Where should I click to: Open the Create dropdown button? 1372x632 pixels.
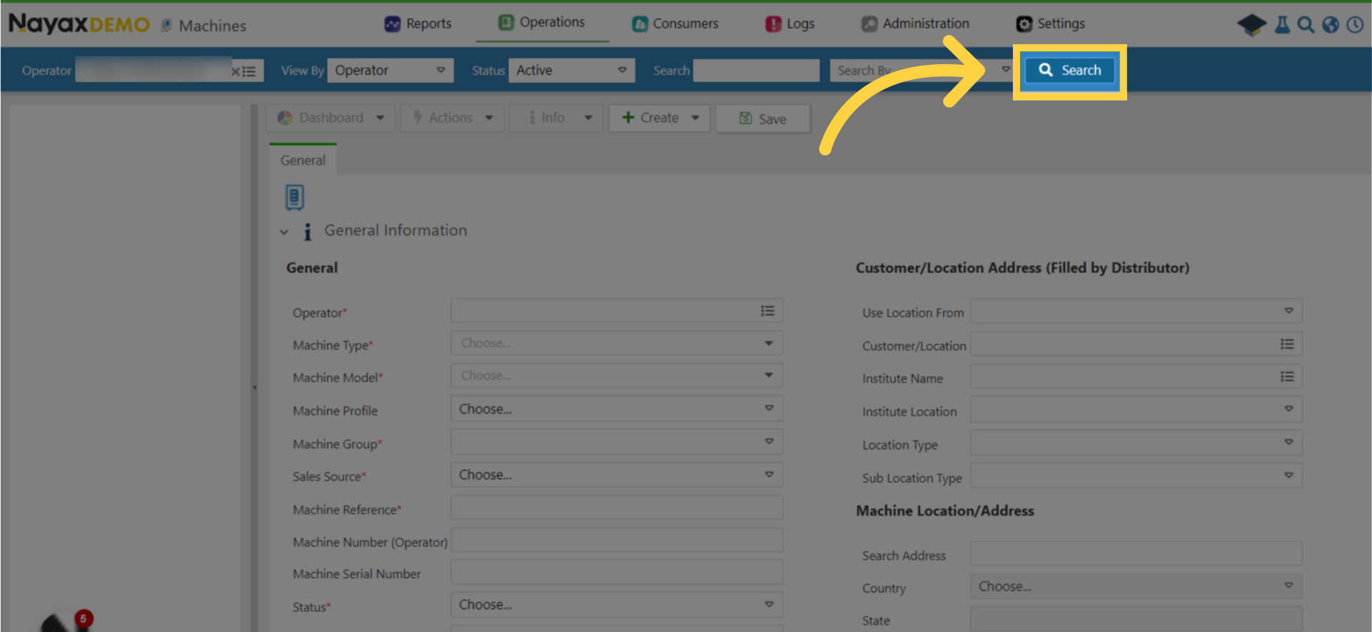click(659, 118)
